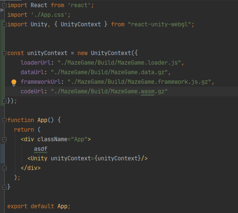
Task: Click the loaderUrl path string
Action: [119, 63]
